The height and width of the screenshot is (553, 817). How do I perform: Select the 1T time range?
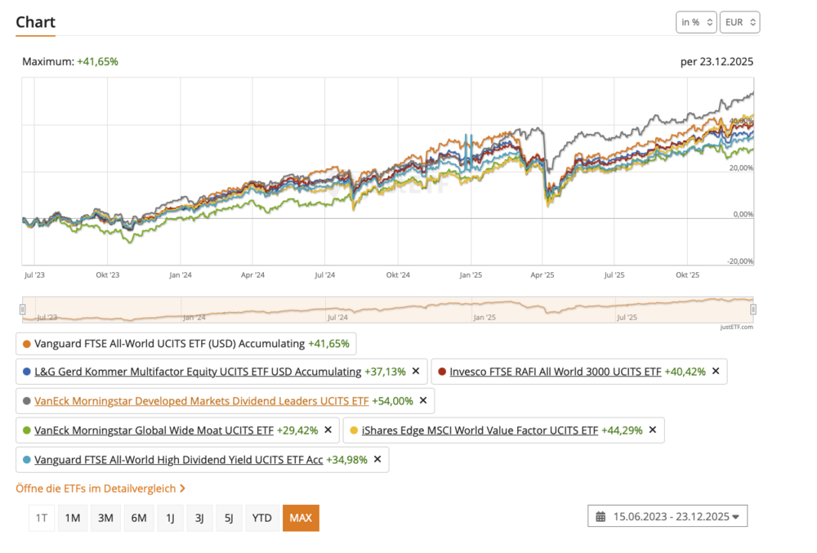point(42,518)
